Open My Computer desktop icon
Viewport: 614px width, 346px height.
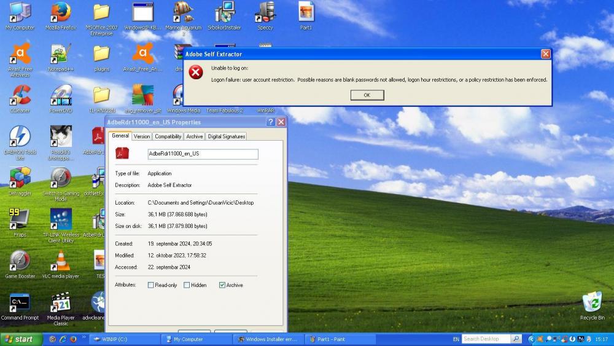coord(20,14)
